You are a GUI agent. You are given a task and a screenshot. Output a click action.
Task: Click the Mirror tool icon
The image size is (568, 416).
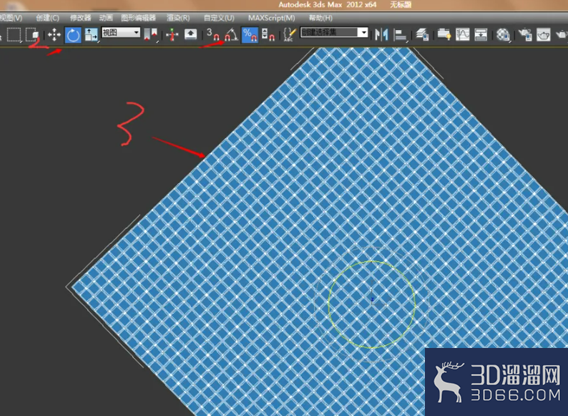(381, 35)
